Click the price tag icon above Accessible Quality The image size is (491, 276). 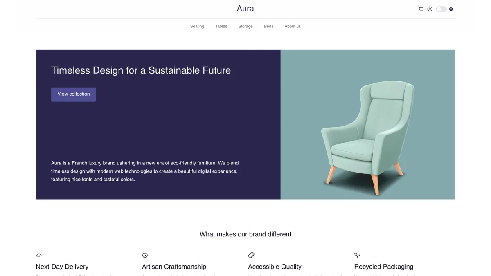(251, 255)
